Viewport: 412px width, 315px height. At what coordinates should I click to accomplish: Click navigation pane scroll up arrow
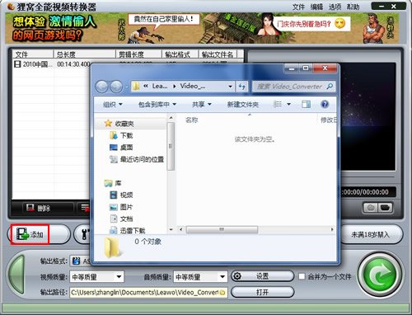[171, 118]
